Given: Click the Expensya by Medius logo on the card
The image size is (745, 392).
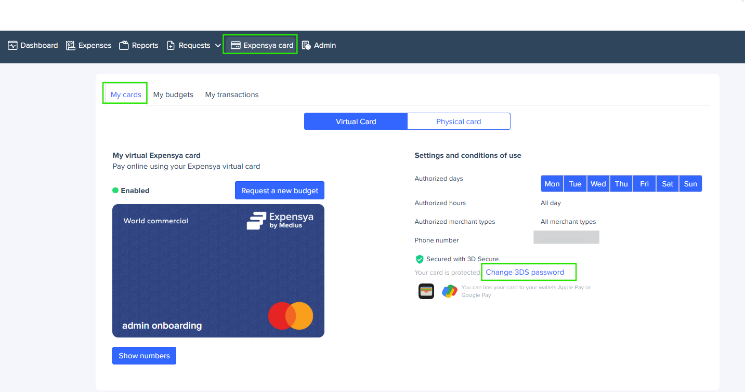Looking at the screenshot, I should [281, 221].
